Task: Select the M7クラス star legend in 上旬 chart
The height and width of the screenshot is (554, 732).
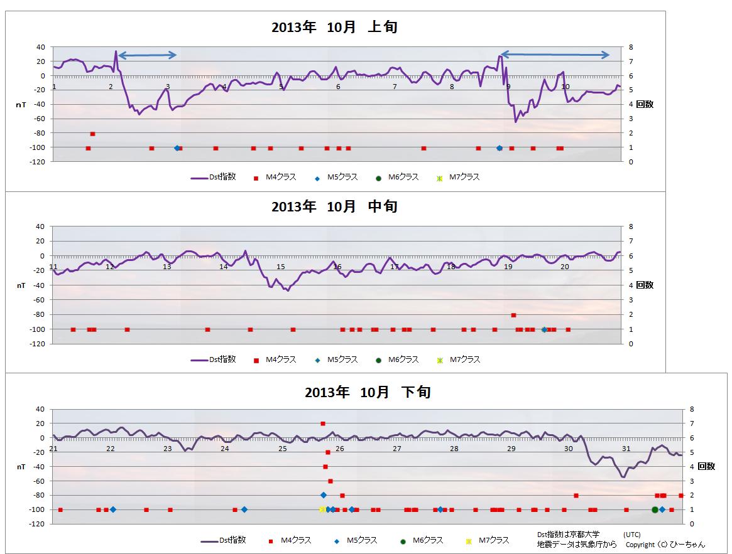Action: pos(440,178)
